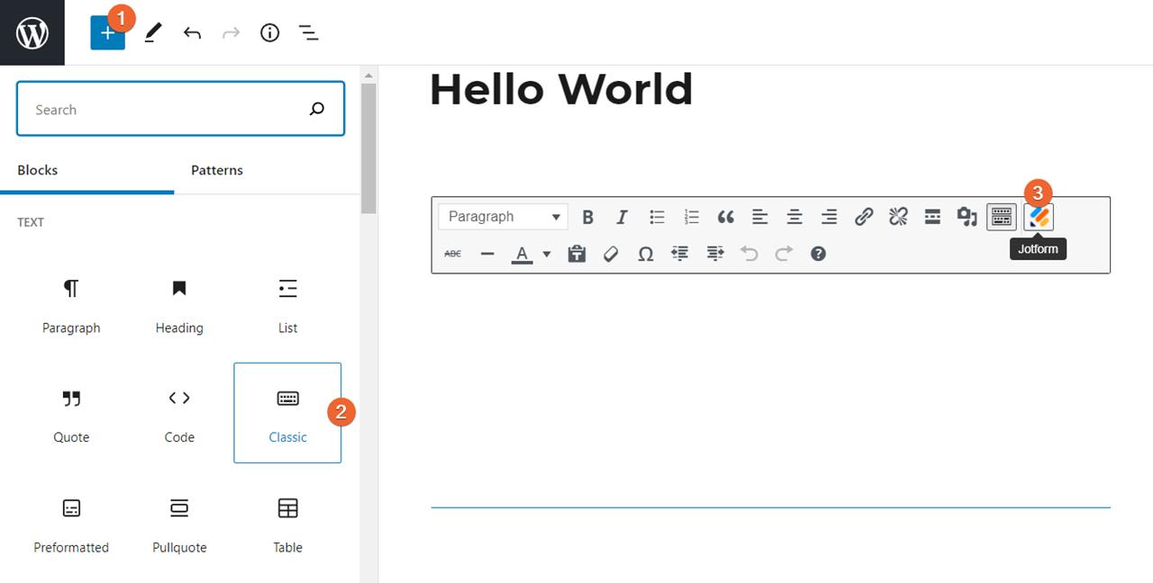Align text right
The image size is (1153, 583).
pos(830,217)
